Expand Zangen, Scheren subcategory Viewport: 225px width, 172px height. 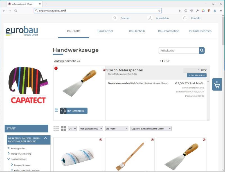tap(12, 165)
